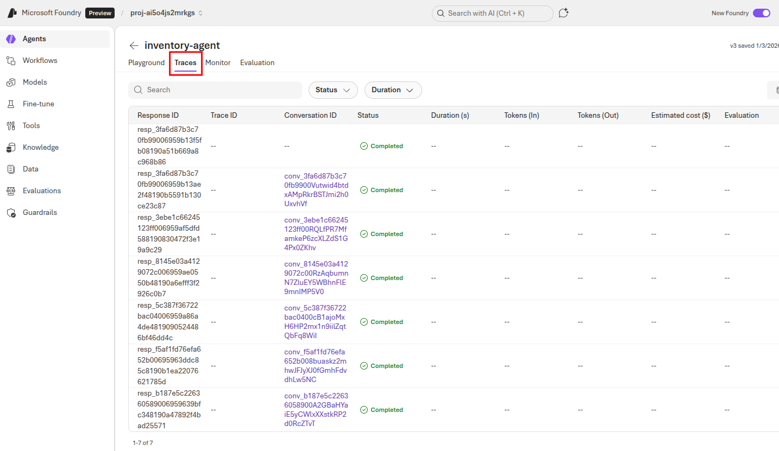Click Completed status in the resp_5c387f36722 row
Screen dimensions: 779x451
click(x=381, y=322)
